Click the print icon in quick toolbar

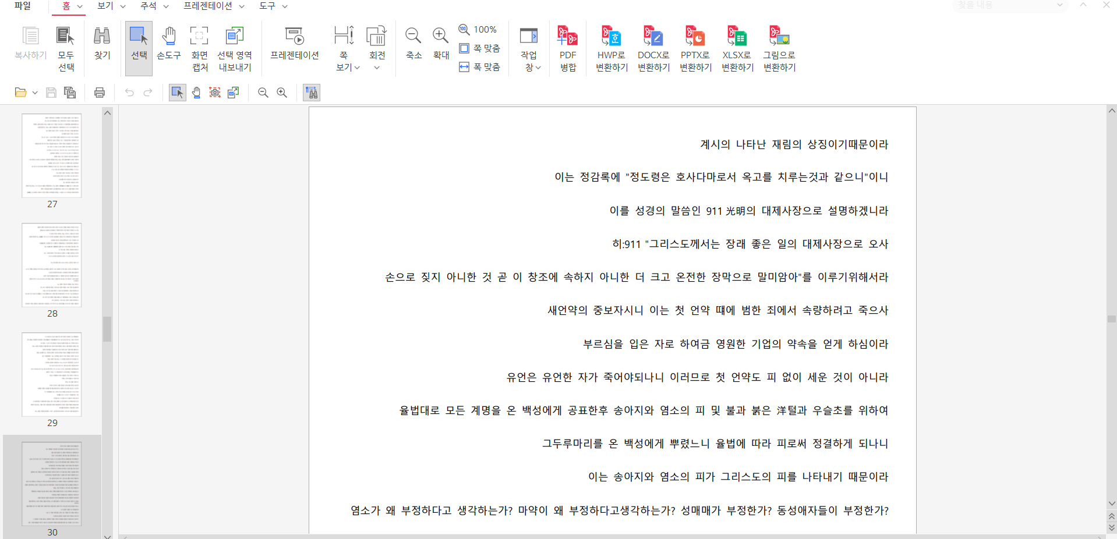pyautogui.click(x=100, y=93)
